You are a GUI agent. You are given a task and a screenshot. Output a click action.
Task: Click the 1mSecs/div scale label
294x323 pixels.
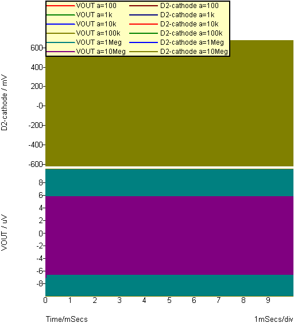[x=274, y=319]
